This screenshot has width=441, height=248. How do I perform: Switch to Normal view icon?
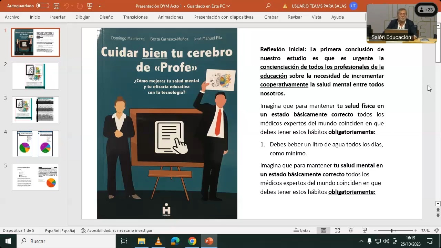point(324,230)
